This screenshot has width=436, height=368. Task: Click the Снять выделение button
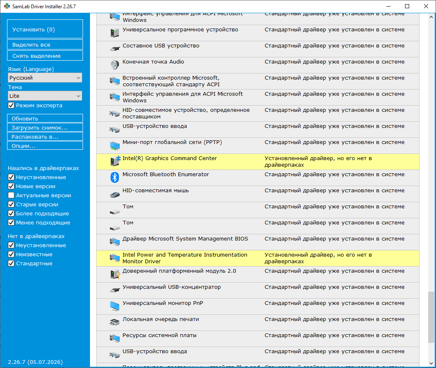[x=45, y=56]
